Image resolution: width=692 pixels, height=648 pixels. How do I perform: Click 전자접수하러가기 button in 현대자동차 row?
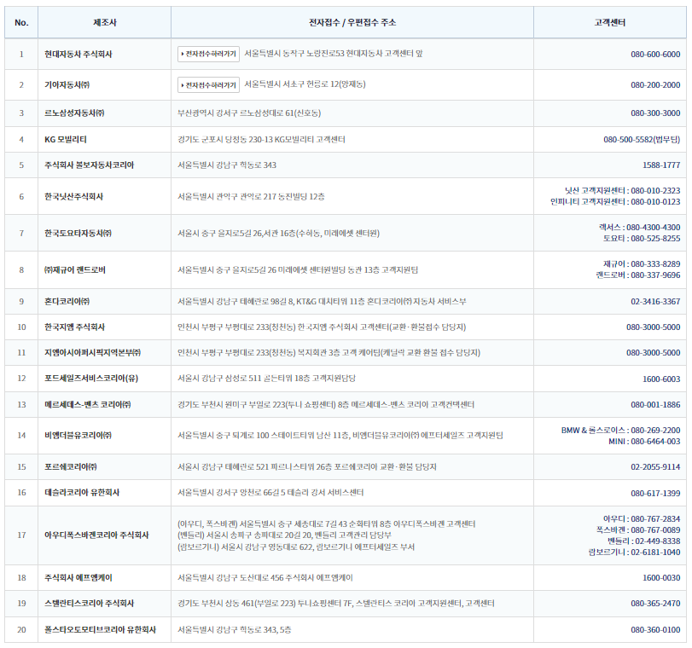pos(208,55)
